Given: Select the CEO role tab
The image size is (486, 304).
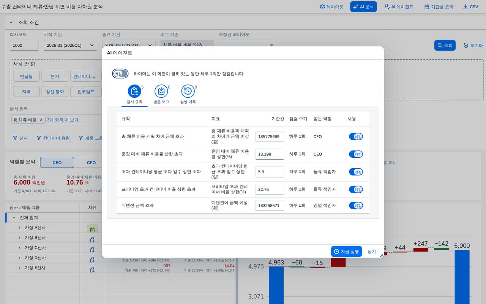Looking at the screenshot, I should (57, 162).
